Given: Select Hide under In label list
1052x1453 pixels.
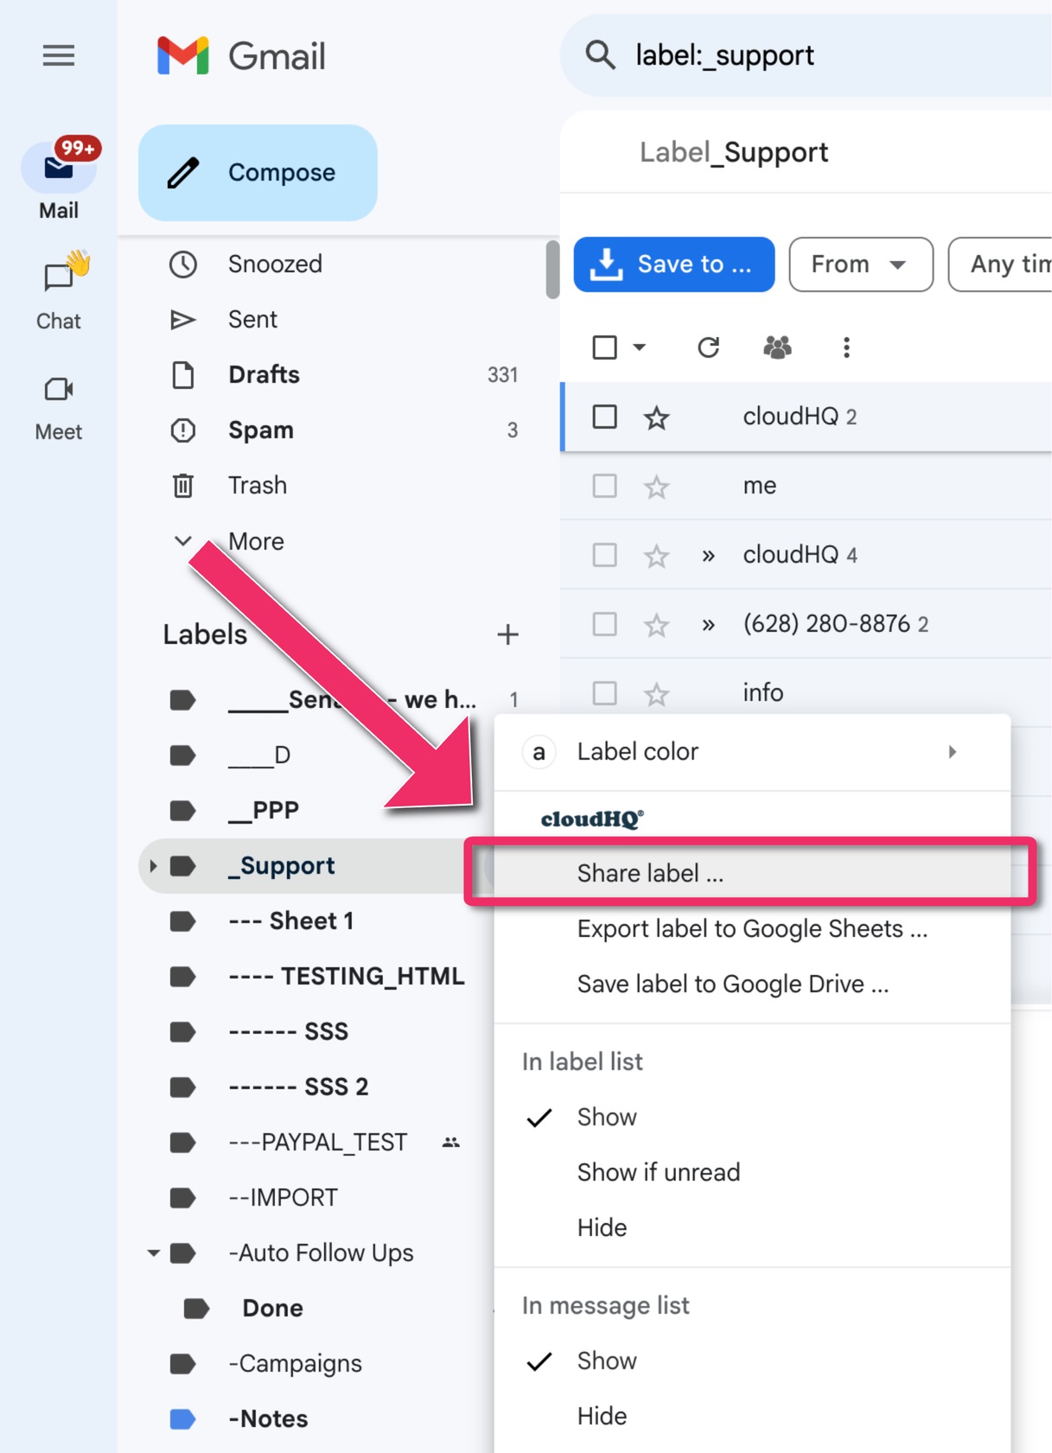Looking at the screenshot, I should [752, 1228].
